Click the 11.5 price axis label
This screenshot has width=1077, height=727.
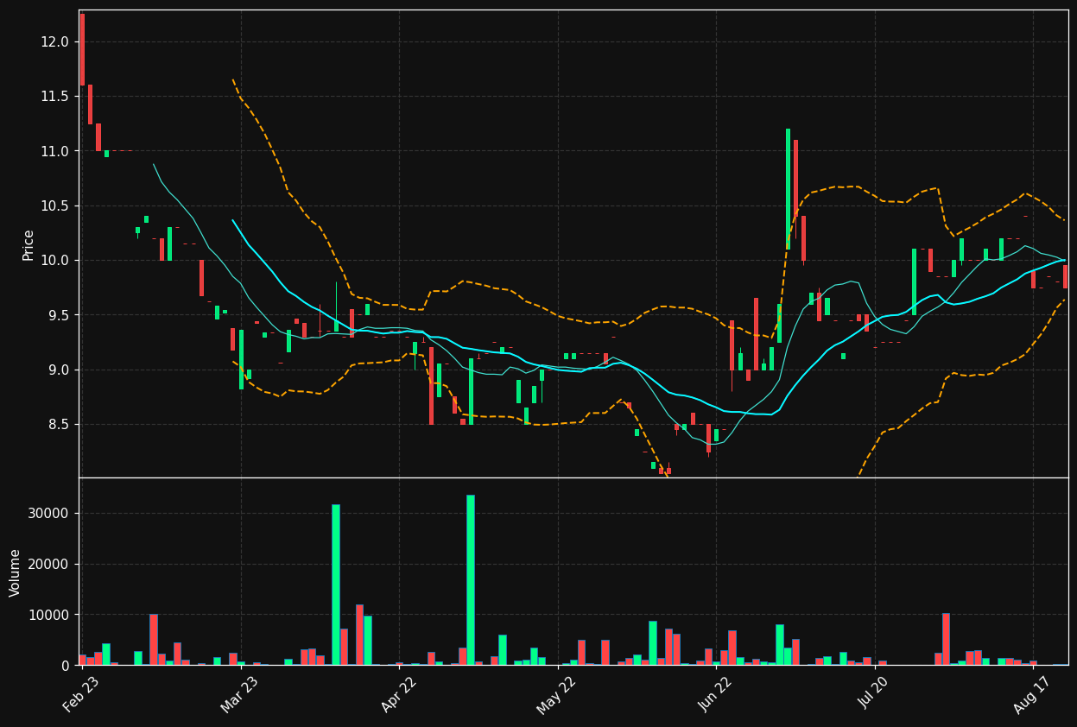53,96
